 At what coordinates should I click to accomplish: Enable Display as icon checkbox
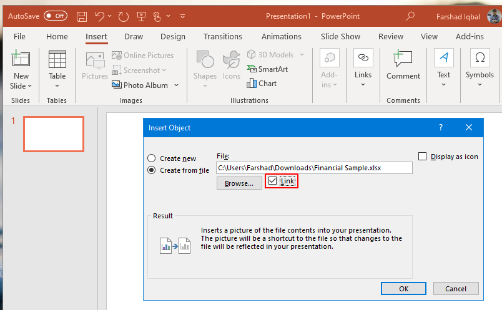[x=423, y=157]
